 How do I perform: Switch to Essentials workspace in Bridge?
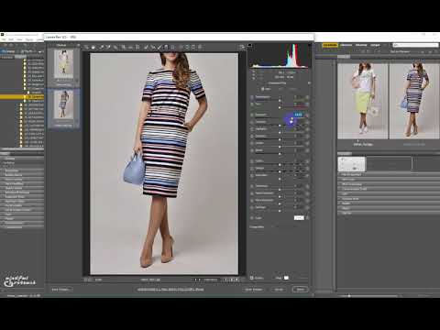point(330,45)
